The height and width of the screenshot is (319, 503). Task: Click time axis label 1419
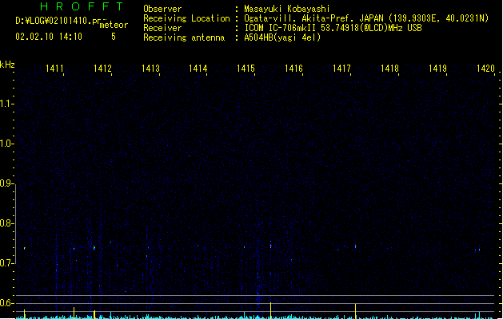(437, 69)
